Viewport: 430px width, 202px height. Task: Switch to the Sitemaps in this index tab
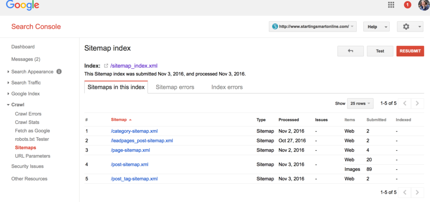point(116,87)
